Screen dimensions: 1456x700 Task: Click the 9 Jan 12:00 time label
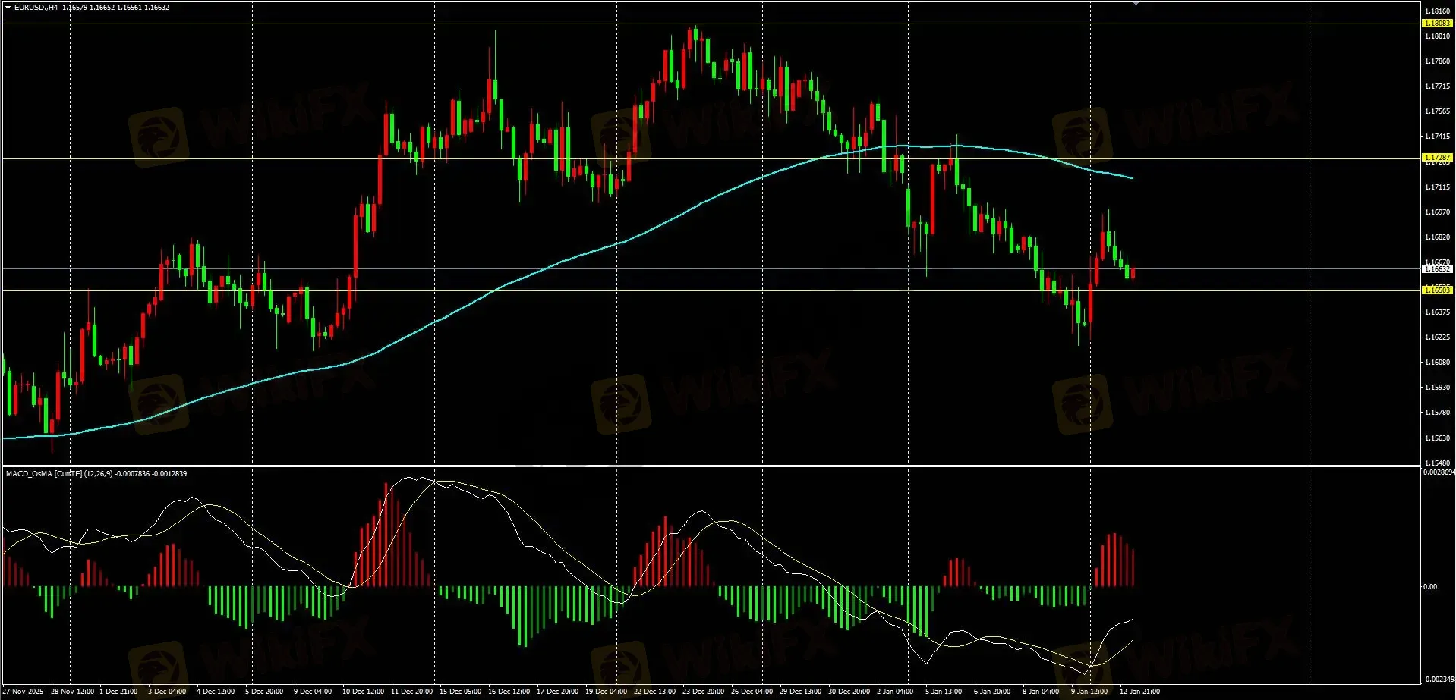pyautogui.click(x=1089, y=692)
